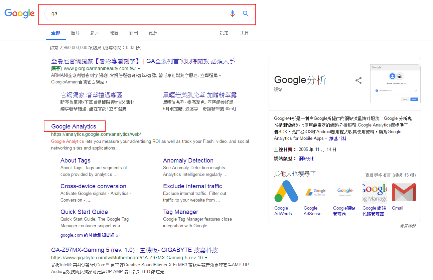This screenshot has height=280, width=433.
Task: Click the Google AdSense text label
Action: (312, 211)
